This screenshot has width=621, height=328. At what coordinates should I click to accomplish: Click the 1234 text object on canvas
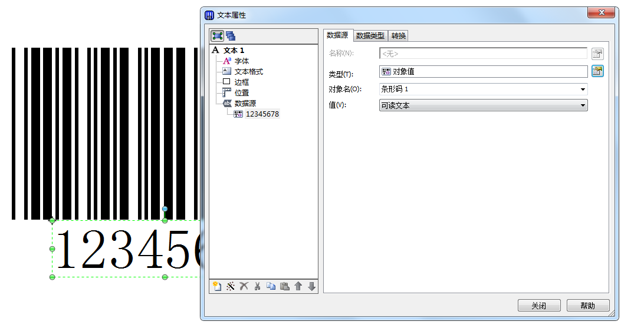coord(126,249)
